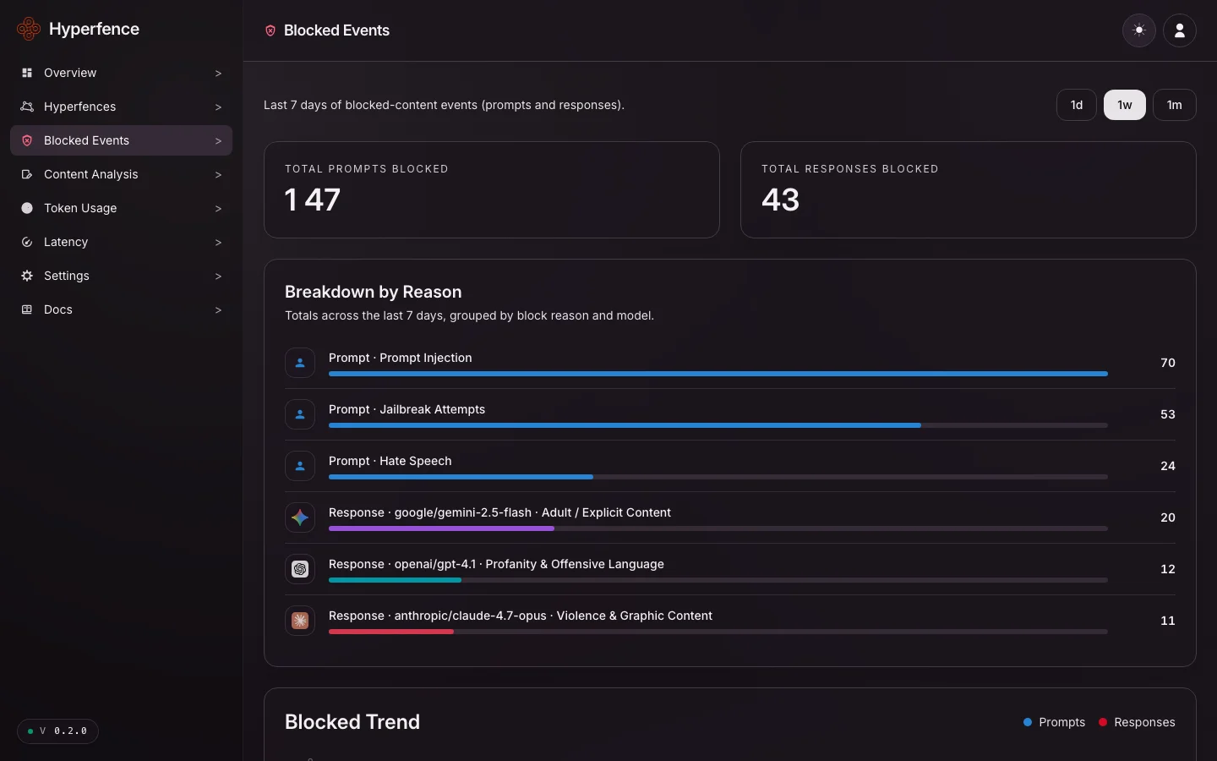Screen dimensions: 1217x761
Task: Open the user profile icon button
Action: coord(1180,30)
